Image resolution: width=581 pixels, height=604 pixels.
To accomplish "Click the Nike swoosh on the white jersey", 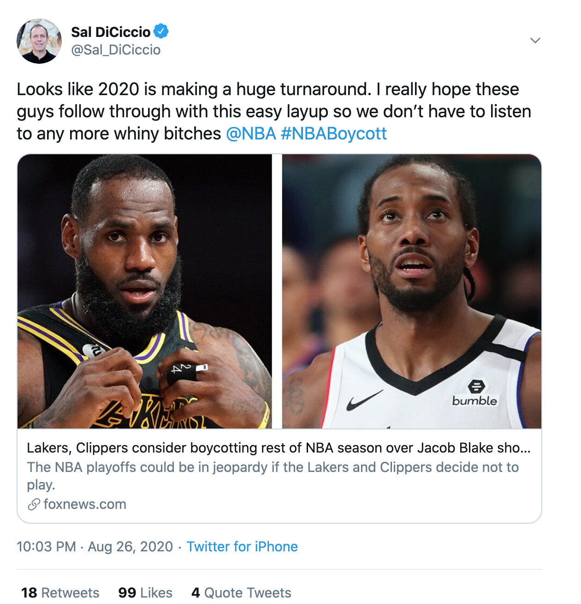I will pyautogui.click(x=364, y=400).
